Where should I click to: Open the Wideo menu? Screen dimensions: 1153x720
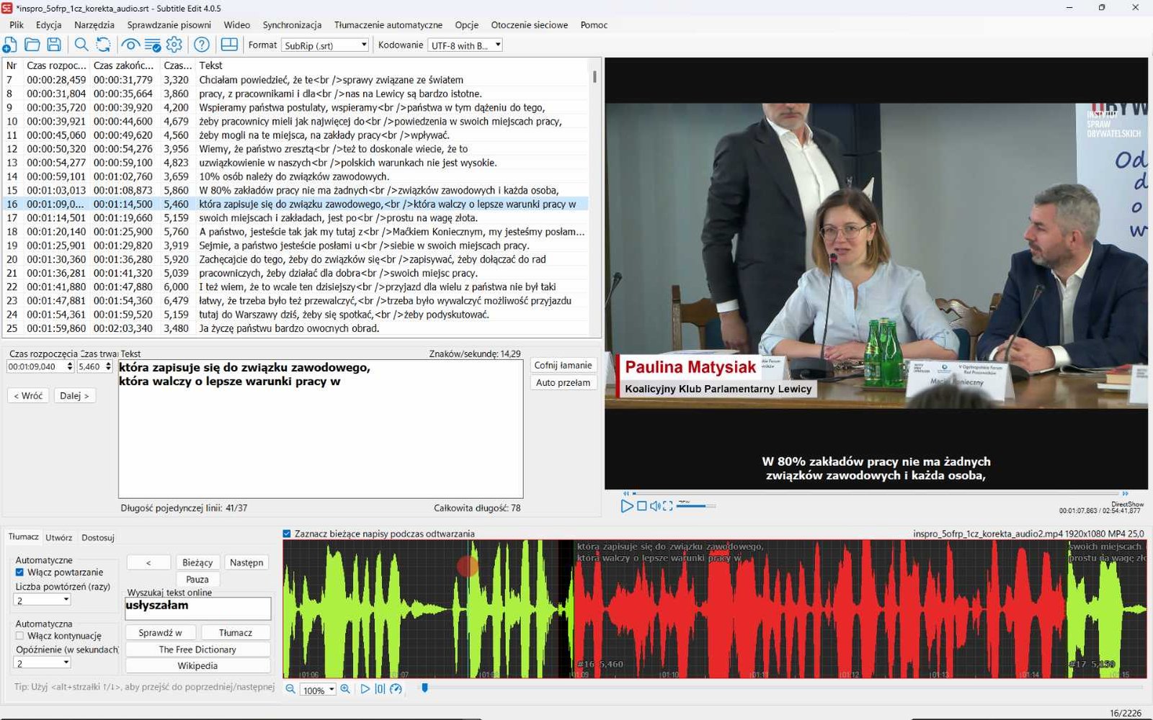point(237,24)
